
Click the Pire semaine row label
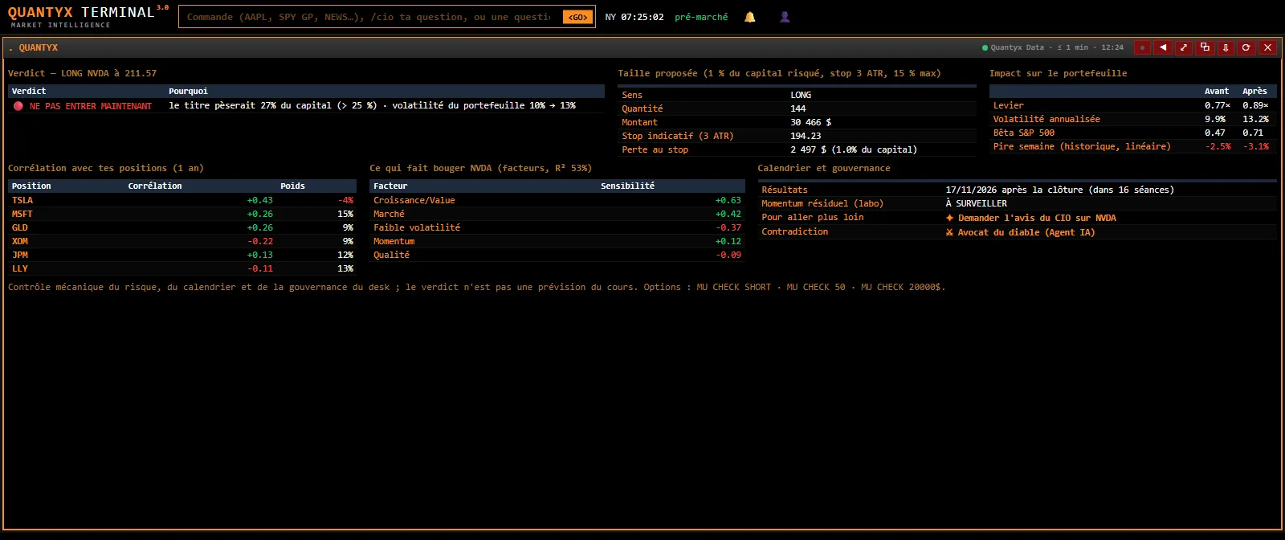[1082, 146]
